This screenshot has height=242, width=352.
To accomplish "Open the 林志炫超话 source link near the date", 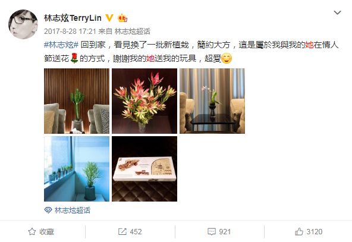I will pyautogui.click(x=133, y=31).
